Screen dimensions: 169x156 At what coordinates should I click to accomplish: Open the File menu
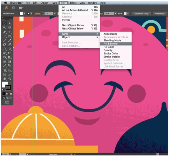pyautogui.click(x=28, y=3)
